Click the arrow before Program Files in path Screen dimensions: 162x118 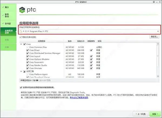pyautogui.click(x=28, y=31)
